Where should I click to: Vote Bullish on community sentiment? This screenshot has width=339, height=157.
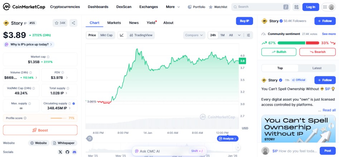click(x=279, y=52)
